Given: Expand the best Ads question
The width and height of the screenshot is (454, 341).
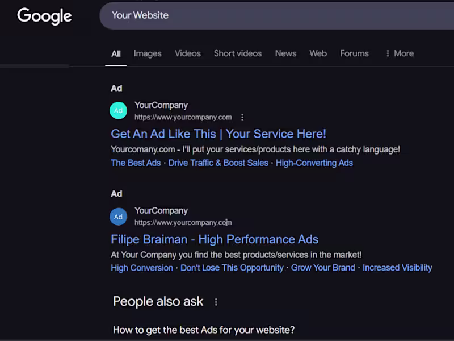Looking at the screenshot, I should pyautogui.click(x=203, y=330).
